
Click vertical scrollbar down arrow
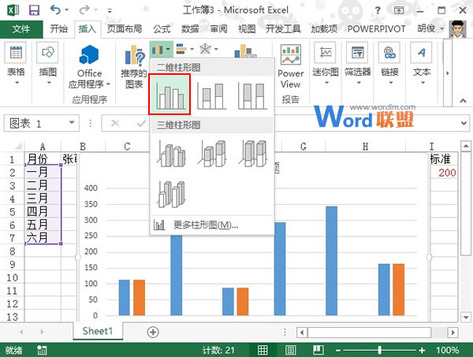point(466,317)
